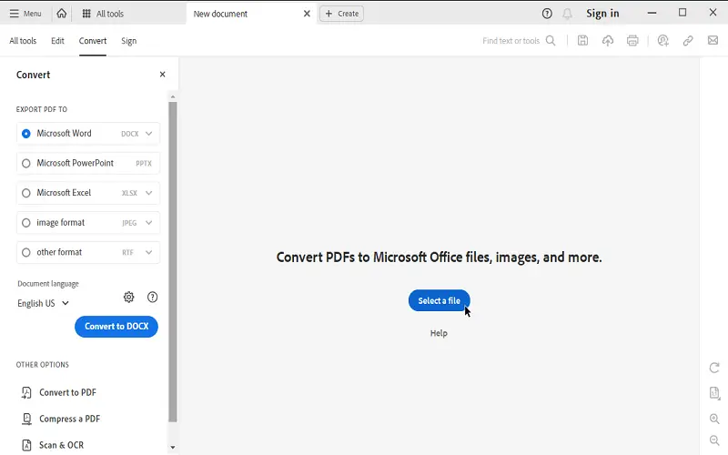Select the image format radio button
Image resolution: width=728 pixels, height=455 pixels.
(x=26, y=223)
